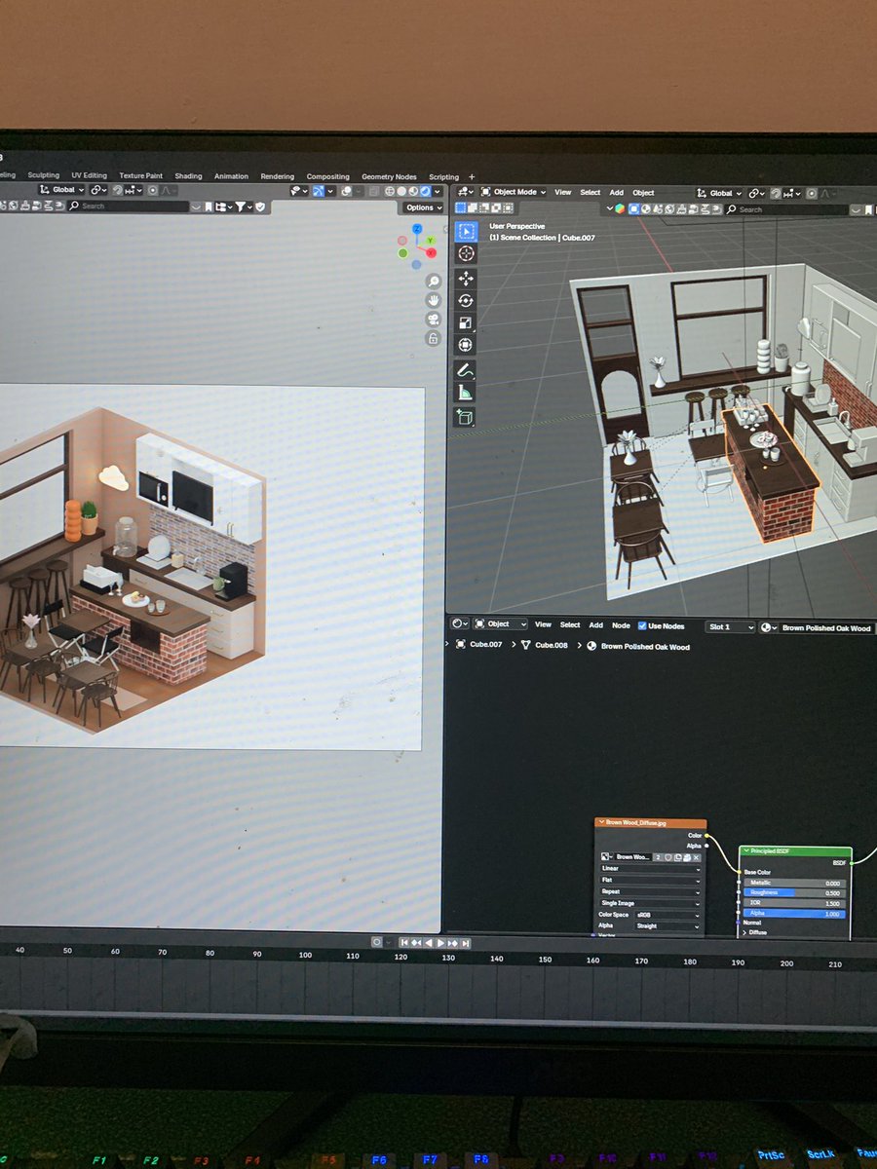Open Global orientation dropdown in left viewport
This screenshot has height=1169, width=877.
(x=62, y=190)
